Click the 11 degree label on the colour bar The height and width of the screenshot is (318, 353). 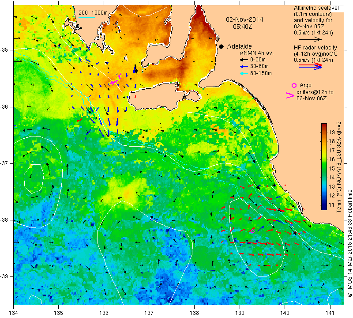tap(332, 204)
